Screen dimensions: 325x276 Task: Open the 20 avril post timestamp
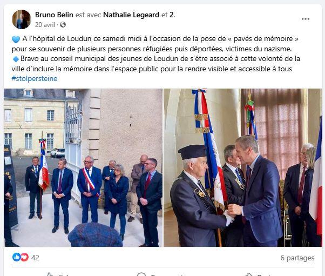(x=45, y=25)
